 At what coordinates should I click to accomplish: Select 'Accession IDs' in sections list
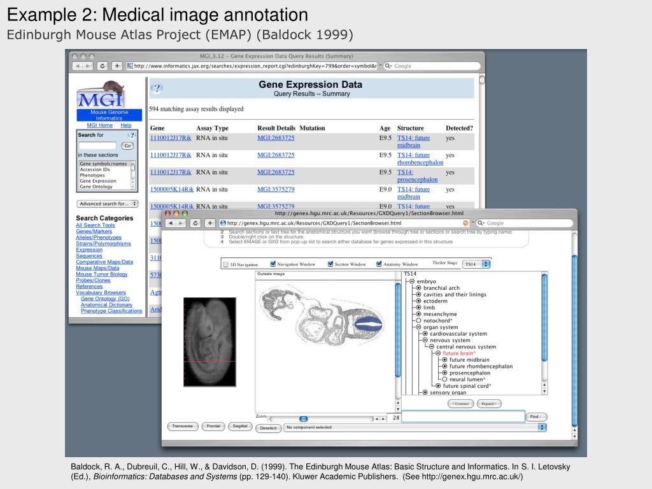click(x=104, y=169)
